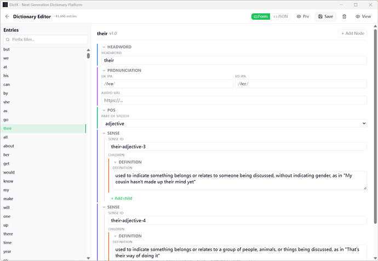Collapse DEFINITION under their-adjective-4

[115, 236]
